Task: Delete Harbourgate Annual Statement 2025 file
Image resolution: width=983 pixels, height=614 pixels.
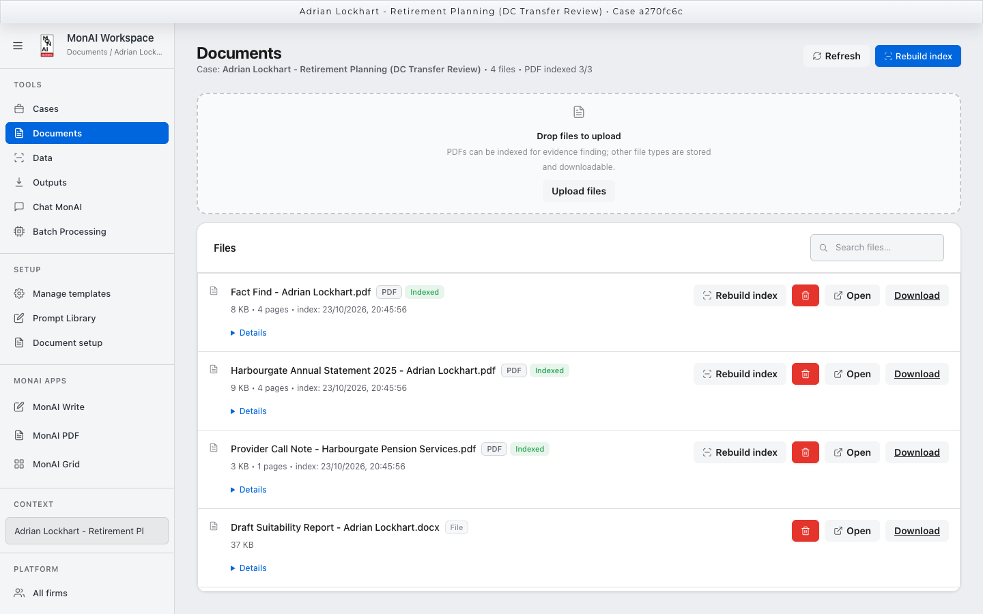Action: (x=806, y=374)
